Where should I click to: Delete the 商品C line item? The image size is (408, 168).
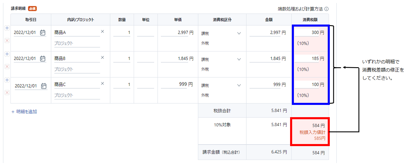tap(7, 93)
